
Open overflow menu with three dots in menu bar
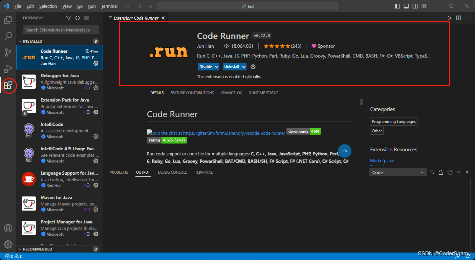coord(127,6)
